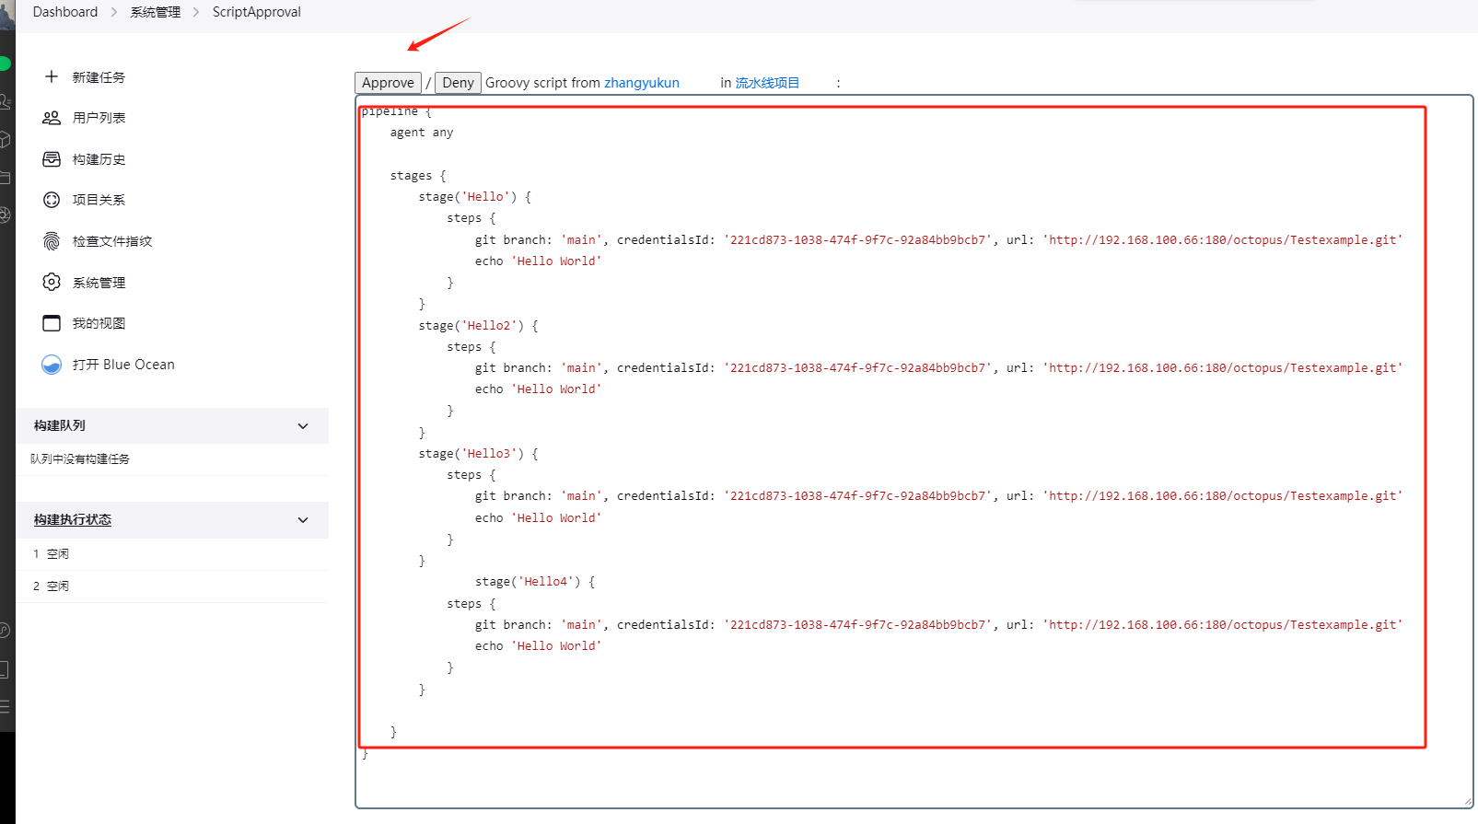1478x824 pixels.
Task: Open breadcrumb chevron after 系统管理
Action: [x=196, y=12]
